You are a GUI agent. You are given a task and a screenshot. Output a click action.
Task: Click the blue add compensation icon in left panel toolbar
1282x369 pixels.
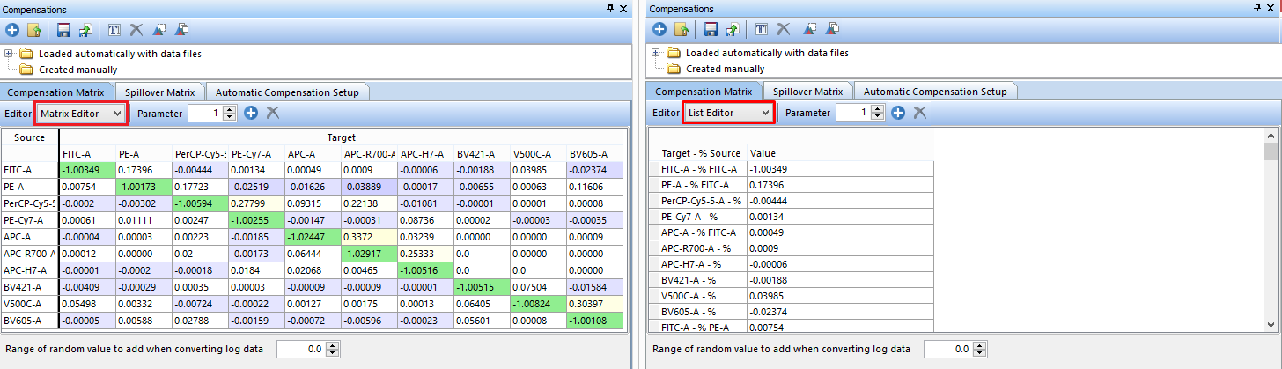pos(12,30)
